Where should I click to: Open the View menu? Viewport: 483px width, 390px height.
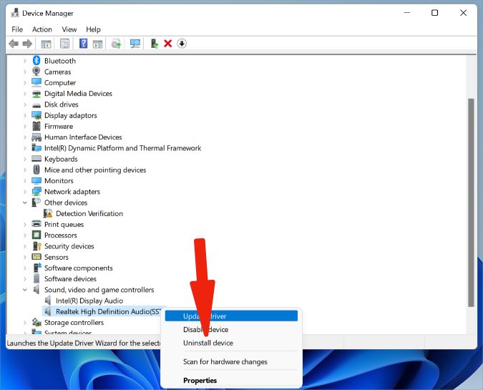pos(69,29)
